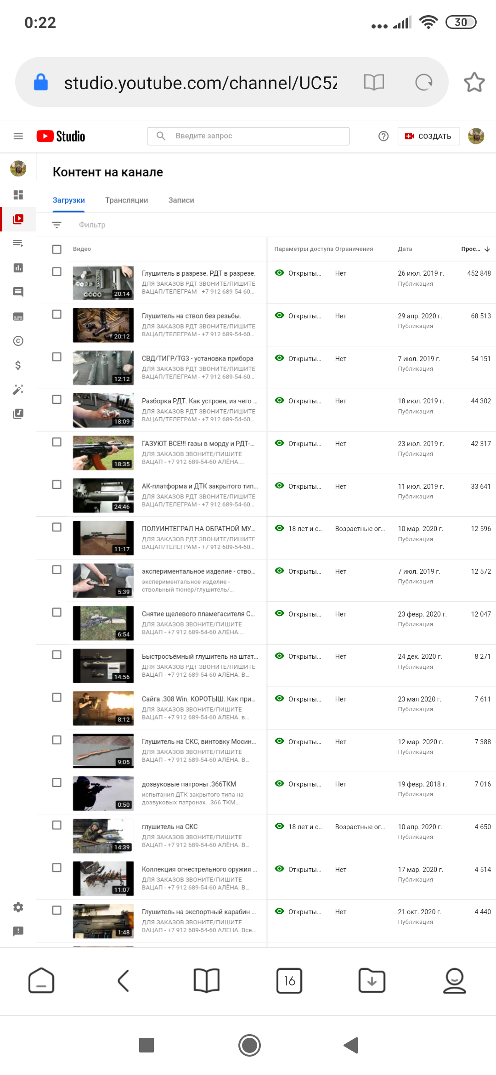Open the Playlists icon in sidebar
Image resolution: width=496 pixels, height=1075 pixels.
pyautogui.click(x=18, y=243)
